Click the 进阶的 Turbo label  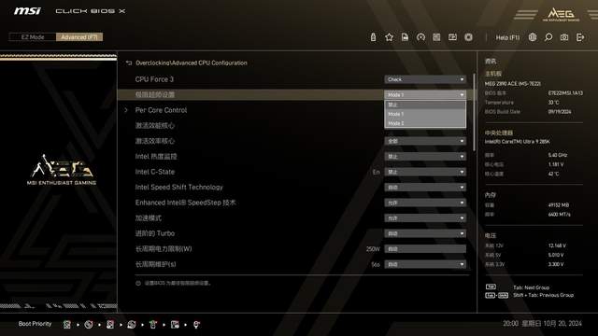[154, 233]
